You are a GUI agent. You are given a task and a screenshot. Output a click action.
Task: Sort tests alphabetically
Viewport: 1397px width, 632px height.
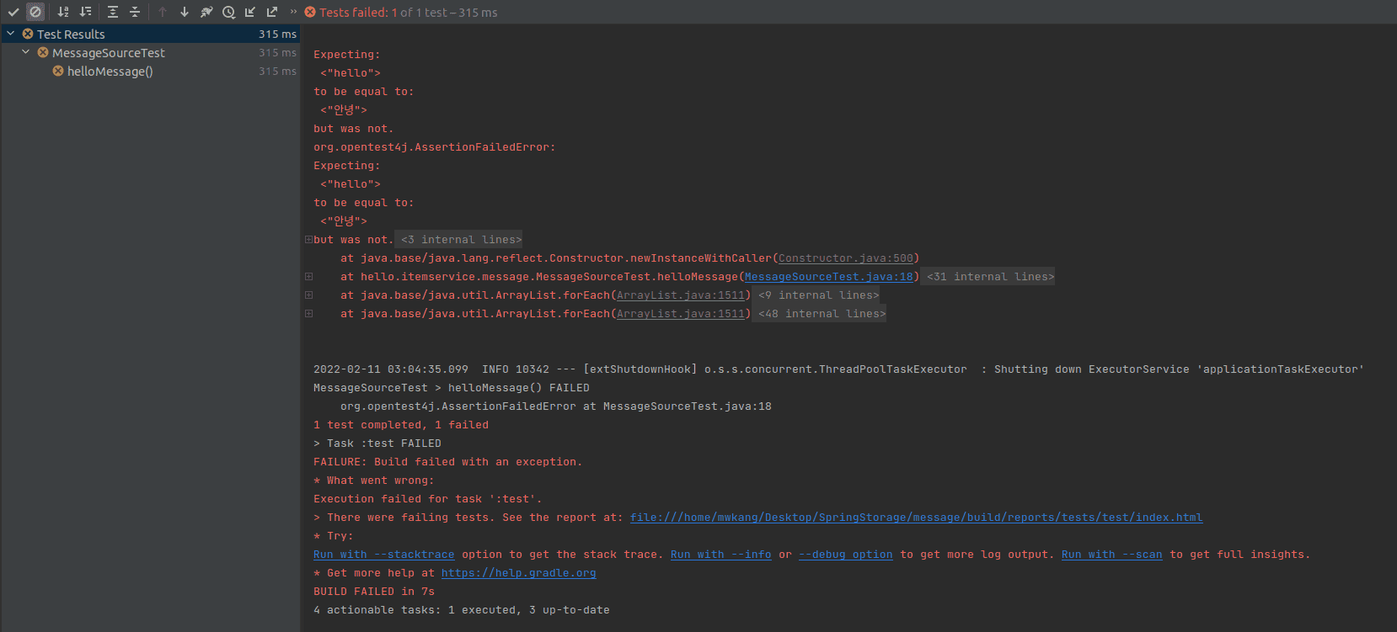63,12
